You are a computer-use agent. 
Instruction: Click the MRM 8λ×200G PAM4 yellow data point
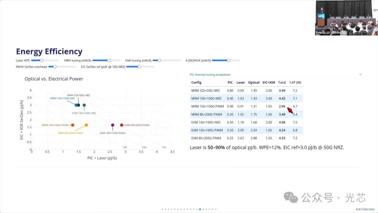(86, 125)
